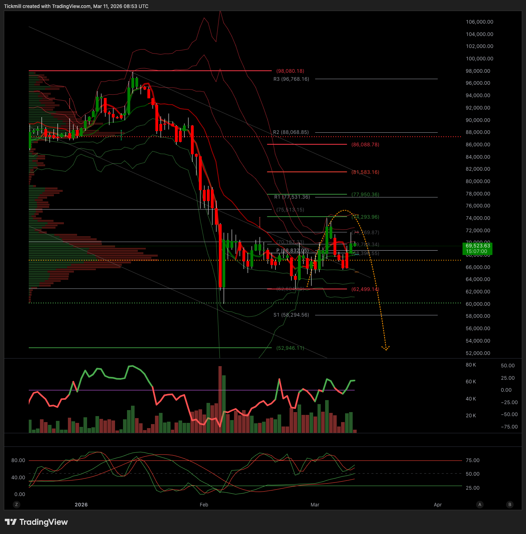Click the TradingView logo
This screenshot has height=534, width=526.
pyautogui.click(x=36, y=522)
